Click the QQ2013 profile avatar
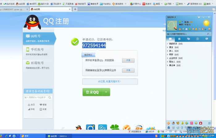 click(172, 26)
